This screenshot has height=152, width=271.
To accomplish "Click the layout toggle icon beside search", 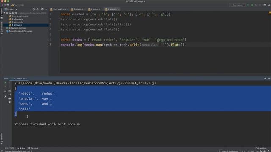I will click(265, 5).
